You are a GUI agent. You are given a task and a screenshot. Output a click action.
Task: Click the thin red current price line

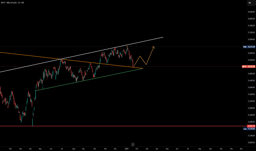coord(192,66)
